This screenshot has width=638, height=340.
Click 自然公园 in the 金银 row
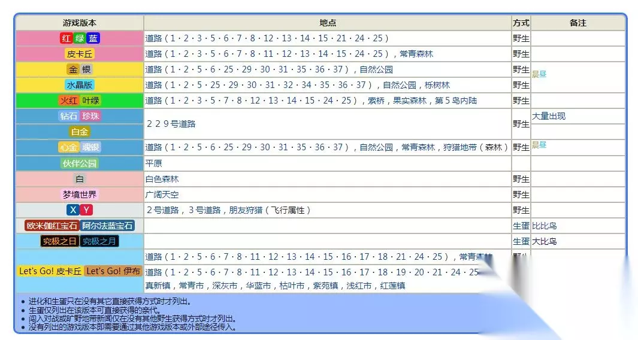click(x=376, y=69)
